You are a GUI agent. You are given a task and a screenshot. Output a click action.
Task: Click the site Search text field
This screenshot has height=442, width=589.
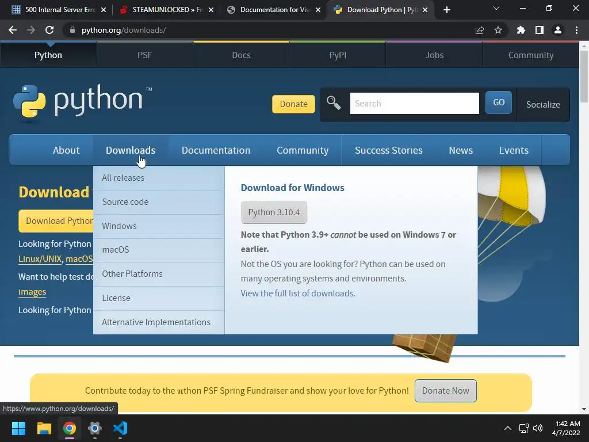[414, 104]
